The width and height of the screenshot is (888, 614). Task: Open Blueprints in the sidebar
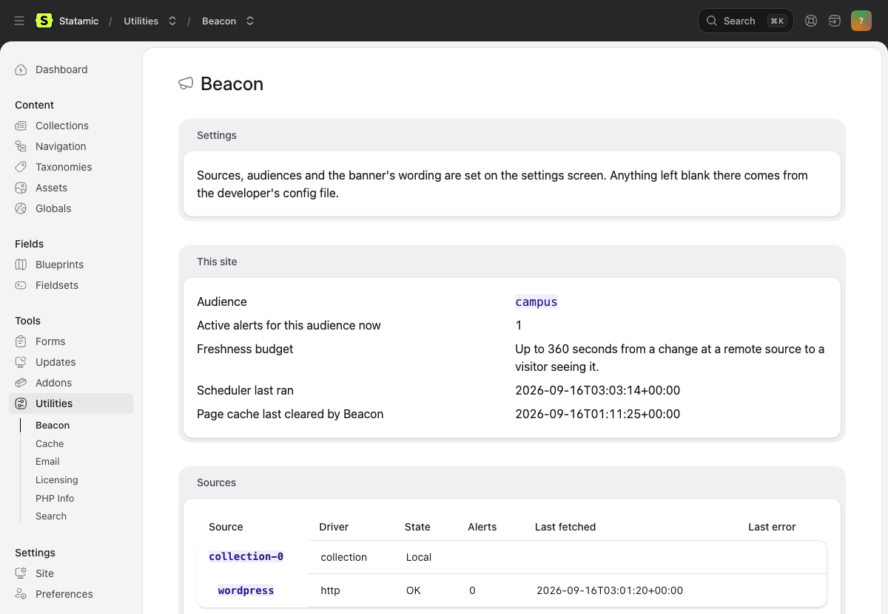click(x=59, y=265)
